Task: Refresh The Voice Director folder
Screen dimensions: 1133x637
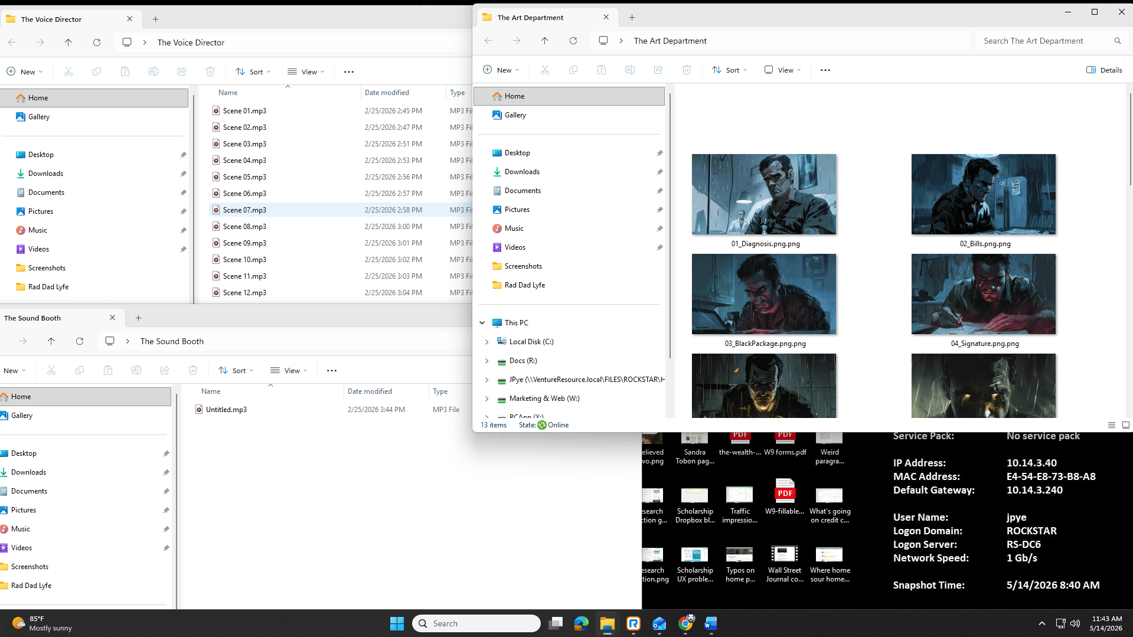Action: tap(96, 43)
